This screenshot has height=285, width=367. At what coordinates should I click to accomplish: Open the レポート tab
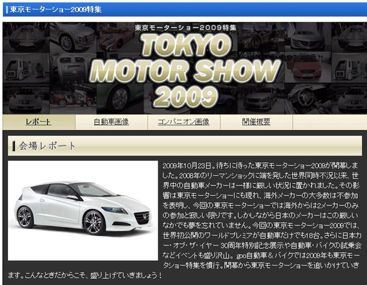[38, 122]
